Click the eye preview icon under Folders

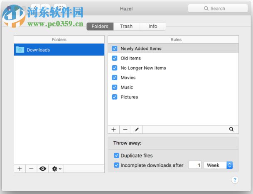point(43,169)
